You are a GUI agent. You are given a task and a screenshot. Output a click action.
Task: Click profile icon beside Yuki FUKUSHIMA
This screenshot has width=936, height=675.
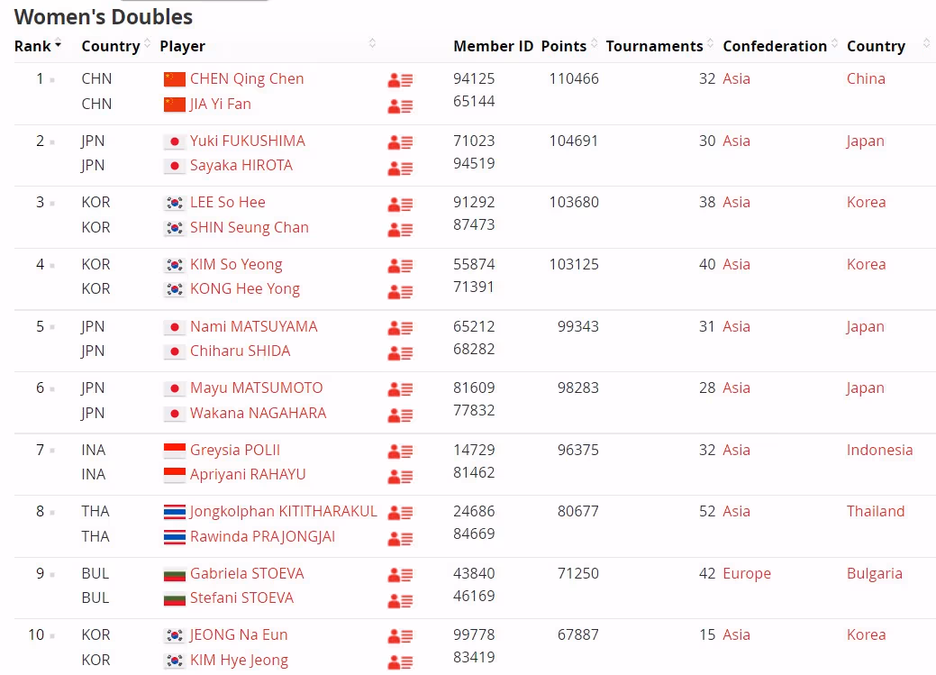tap(400, 142)
